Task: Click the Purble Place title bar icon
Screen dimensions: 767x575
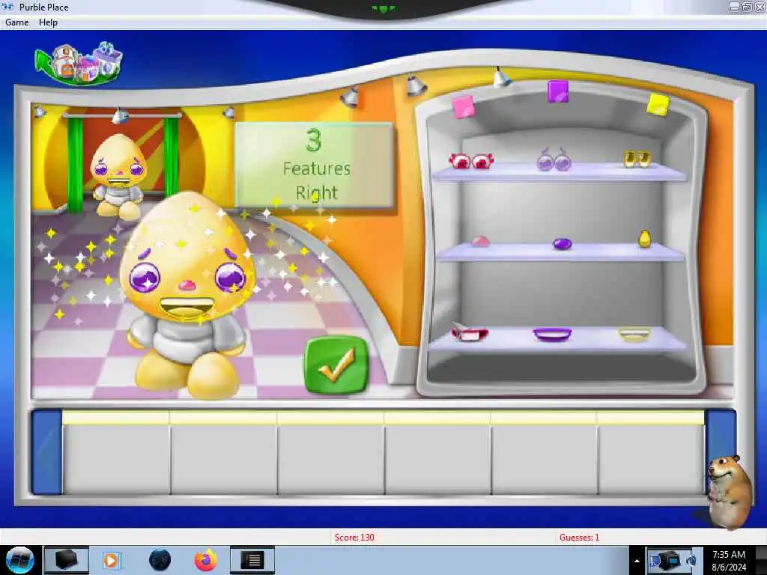Action: [x=7, y=7]
